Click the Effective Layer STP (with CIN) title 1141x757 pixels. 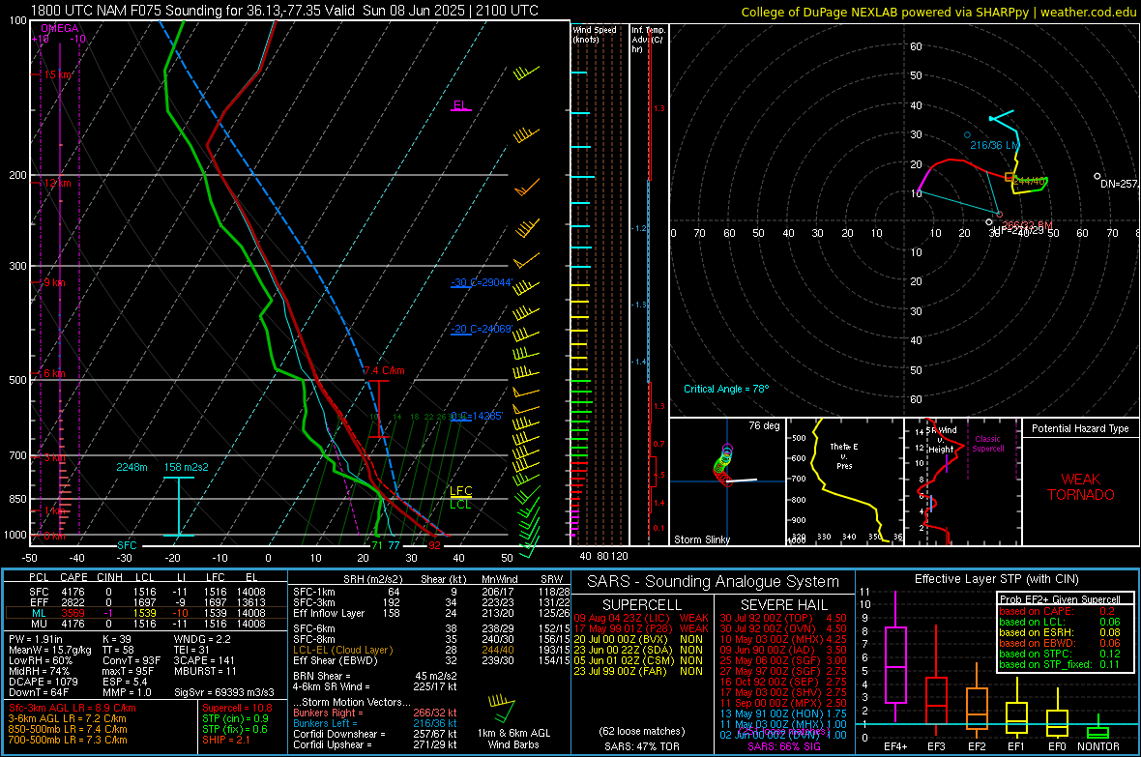996,579
